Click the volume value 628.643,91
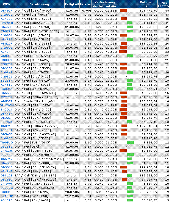169x202 pixels. coord(148,19)
